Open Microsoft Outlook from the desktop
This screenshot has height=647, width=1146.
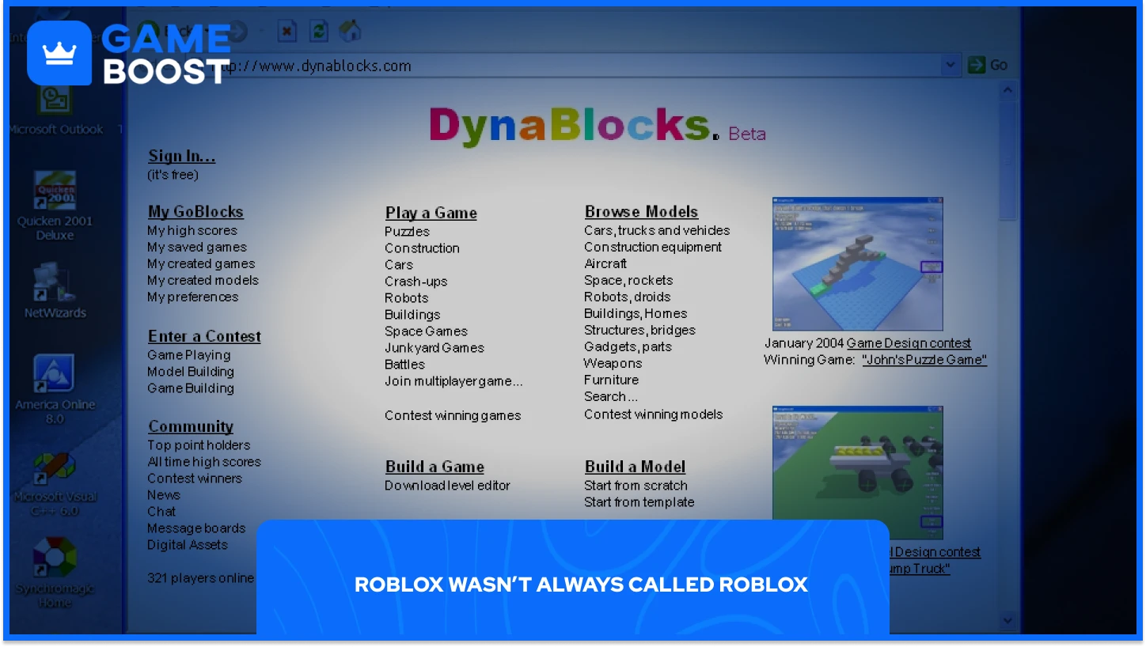pyautogui.click(x=55, y=99)
